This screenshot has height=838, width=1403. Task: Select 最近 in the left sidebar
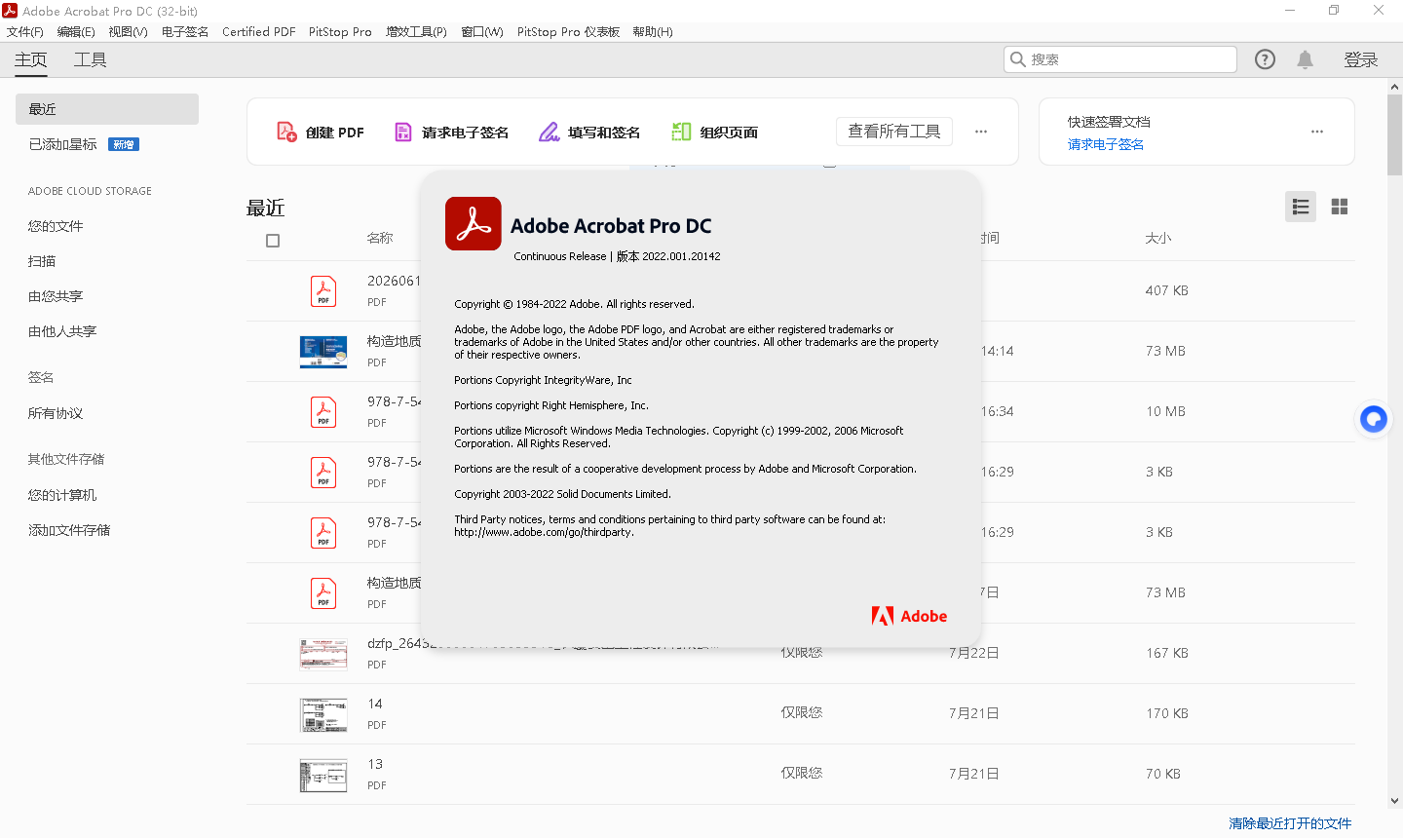(107, 109)
